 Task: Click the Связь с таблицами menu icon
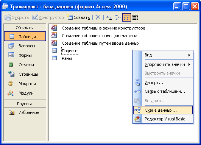137,91
